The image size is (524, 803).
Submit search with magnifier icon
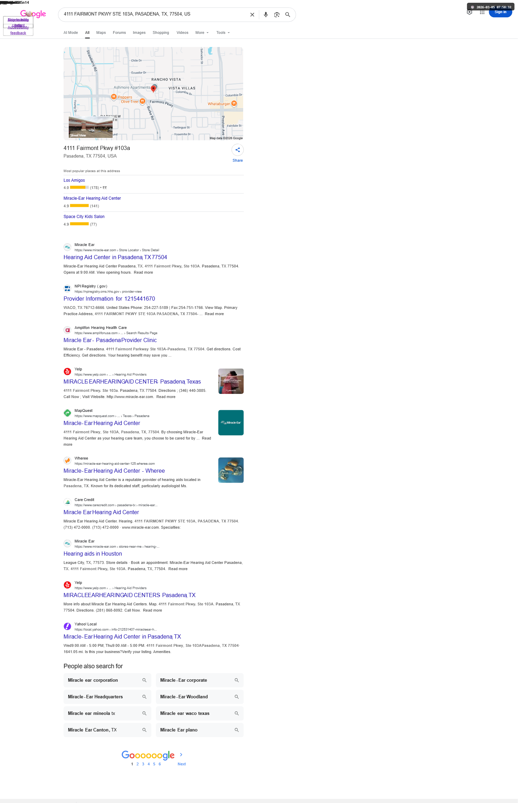[x=287, y=15]
